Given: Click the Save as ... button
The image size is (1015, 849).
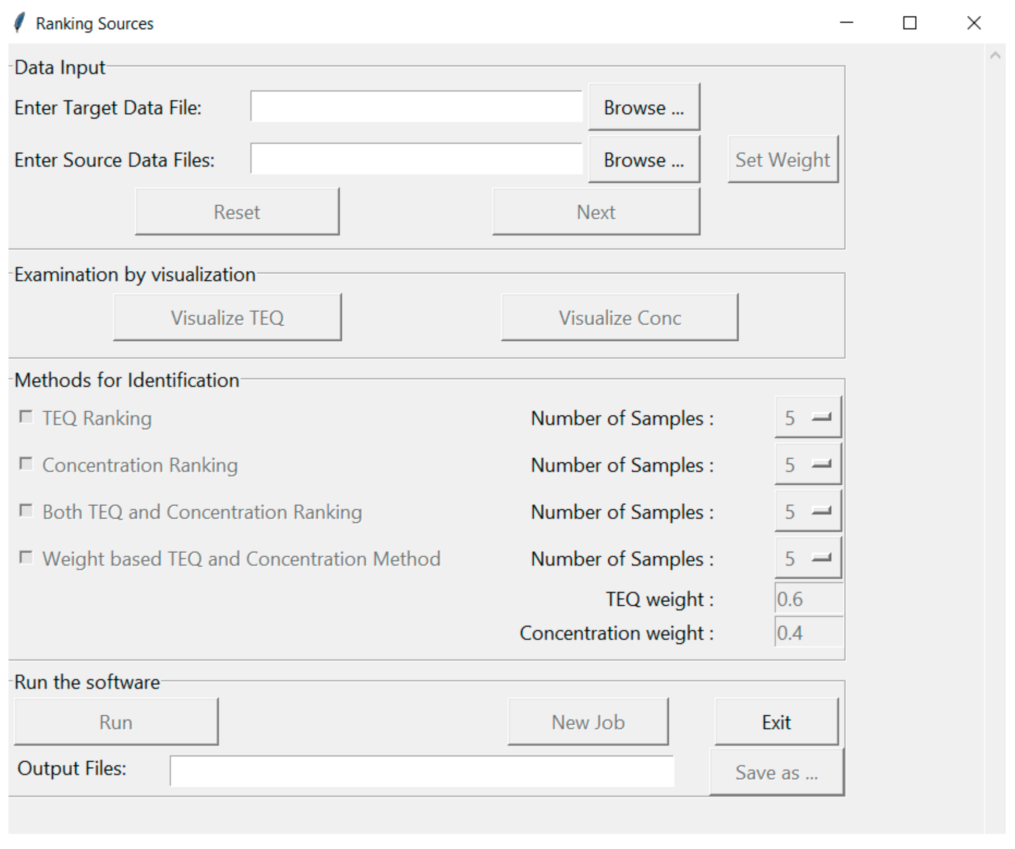Looking at the screenshot, I should [776, 772].
